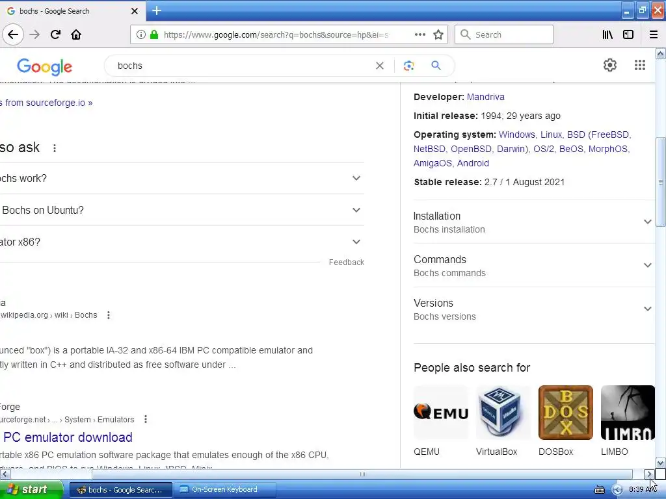Image resolution: width=666 pixels, height=499 pixels.
Task: Search by image with Google Lens
Action: [408, 66]
